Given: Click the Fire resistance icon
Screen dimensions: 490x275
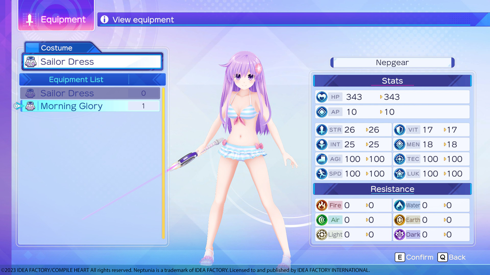Looking at the screenshot, I should (x=322, y=205).
